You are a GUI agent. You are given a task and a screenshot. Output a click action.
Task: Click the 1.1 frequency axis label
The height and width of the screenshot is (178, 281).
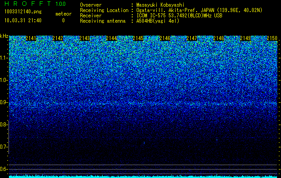(x=4, y=58)
